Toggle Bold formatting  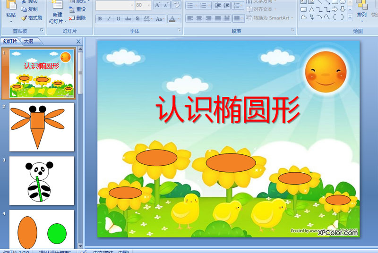[x=100, y=18]
